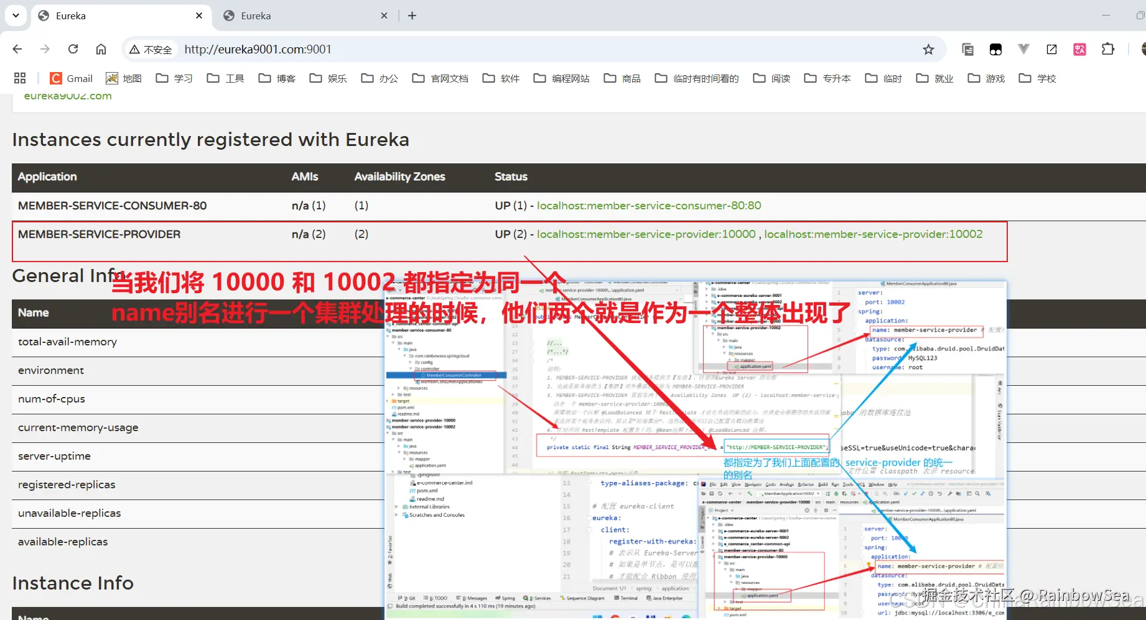Open the 学校 bookmark folder

[x=1037, y=78]
